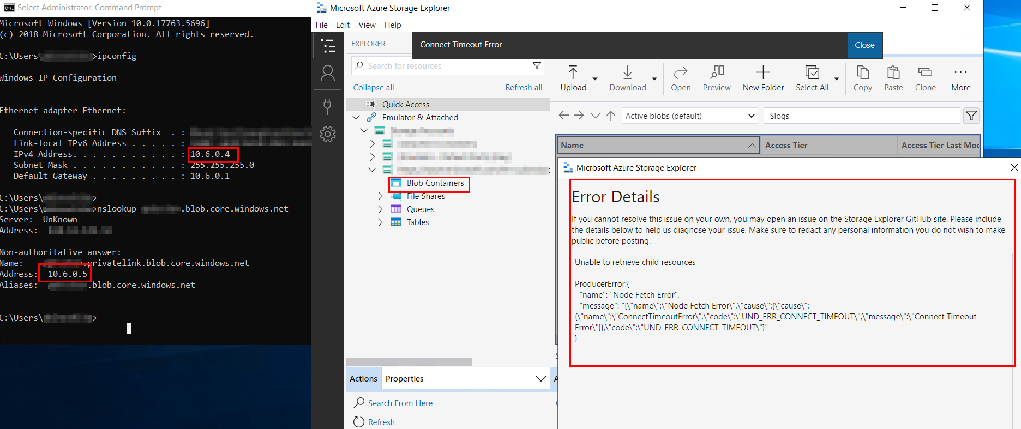Screen dimensions: 1021x429
Task: Click the $logs path input field
Action: coord(862,116)
